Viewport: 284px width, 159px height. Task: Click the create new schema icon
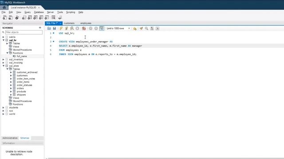(24, 18)
